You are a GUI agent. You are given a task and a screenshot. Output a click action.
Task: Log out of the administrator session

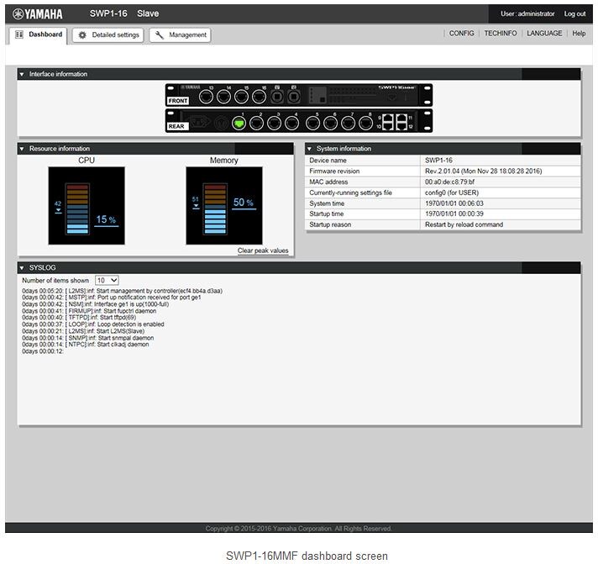[574, 13]
